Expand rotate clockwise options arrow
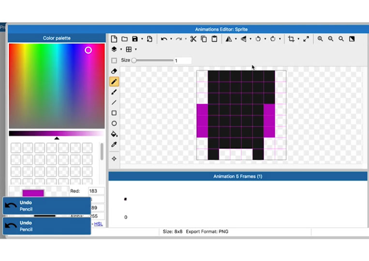The height and width of the screenshot is (261, 369). [280, 39]
